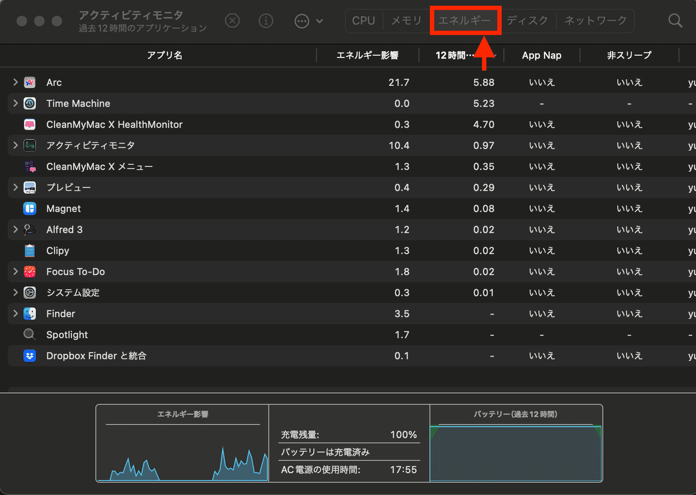Open the ネットワーク tab
This screenshot has height=495, width=696.
[596, 21]
